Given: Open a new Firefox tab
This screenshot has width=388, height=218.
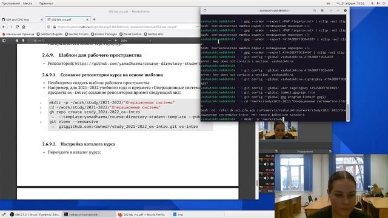Looking at the screenshot, I should pos(94,19).
